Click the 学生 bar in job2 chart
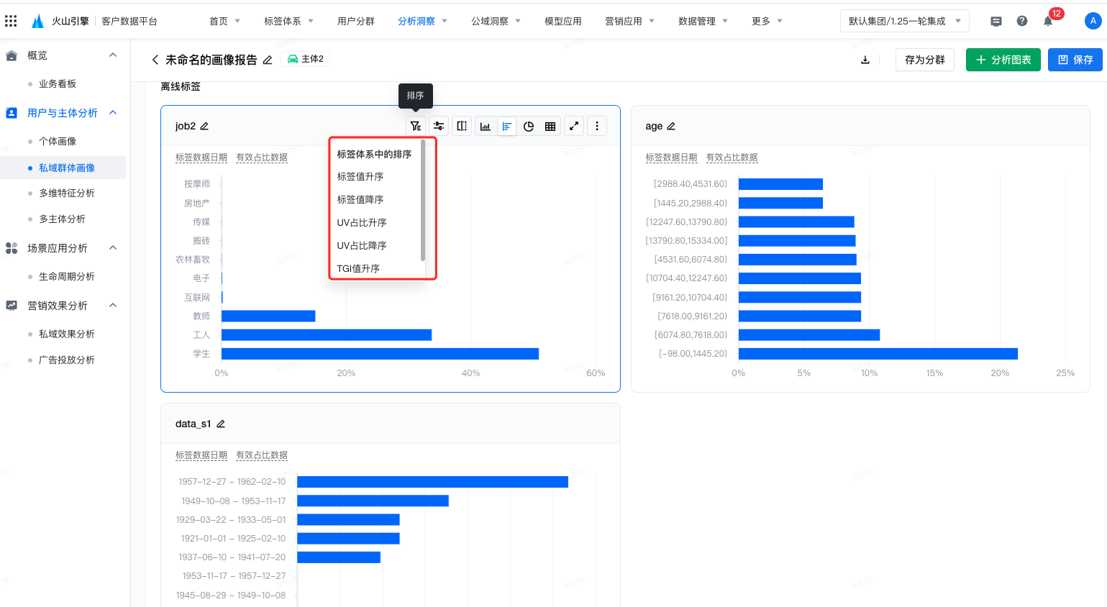 (380, 354)
